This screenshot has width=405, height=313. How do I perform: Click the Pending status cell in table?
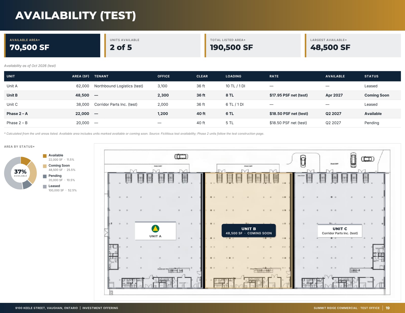[372, 123]
